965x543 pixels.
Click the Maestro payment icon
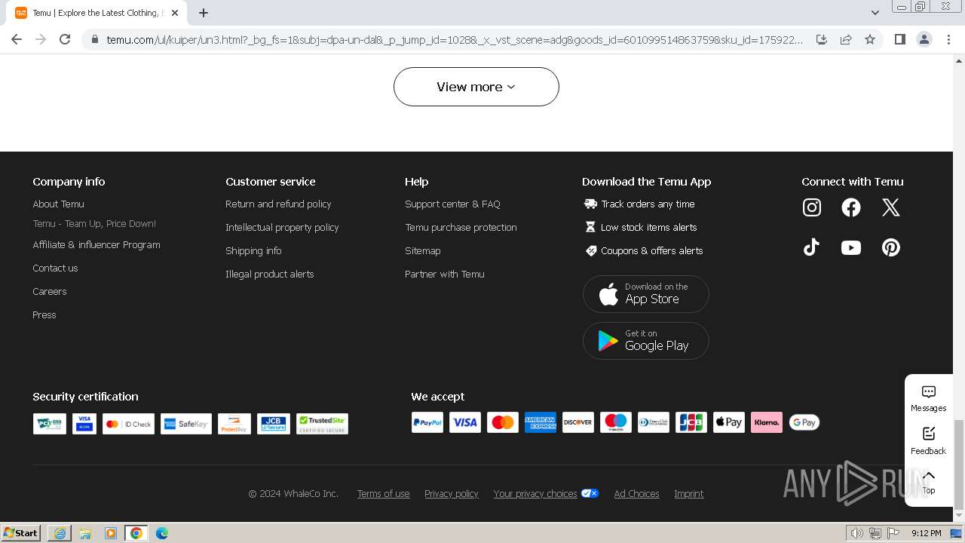pos(616,422)
